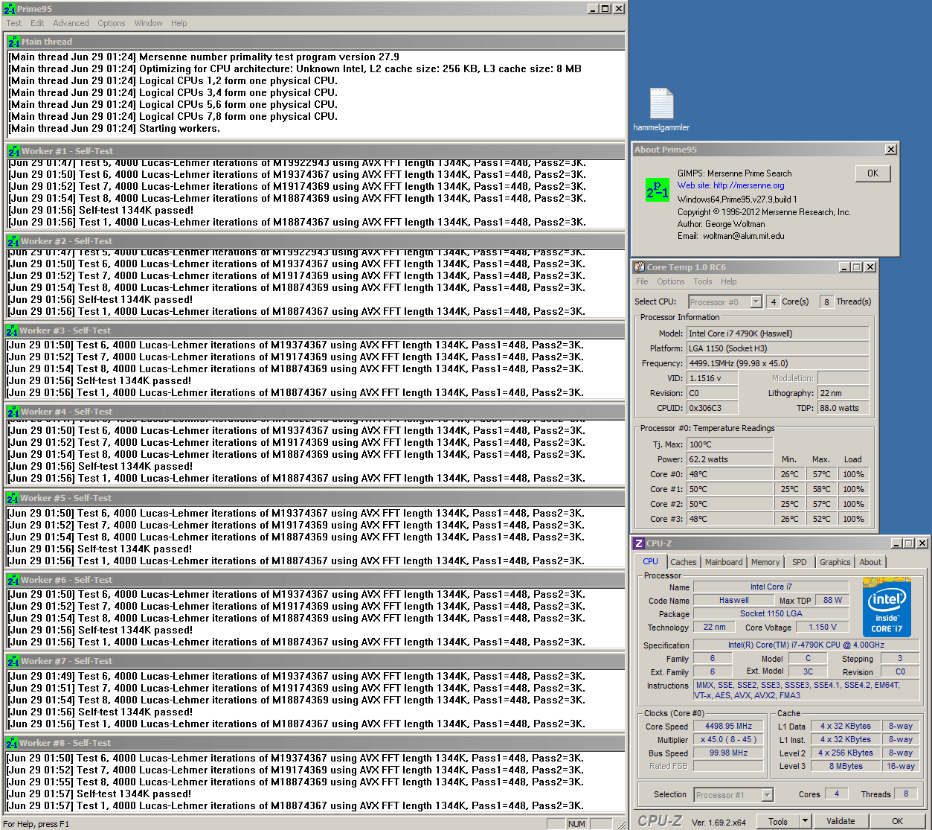Click the Worker #5 Self-Test title bar

315,498
